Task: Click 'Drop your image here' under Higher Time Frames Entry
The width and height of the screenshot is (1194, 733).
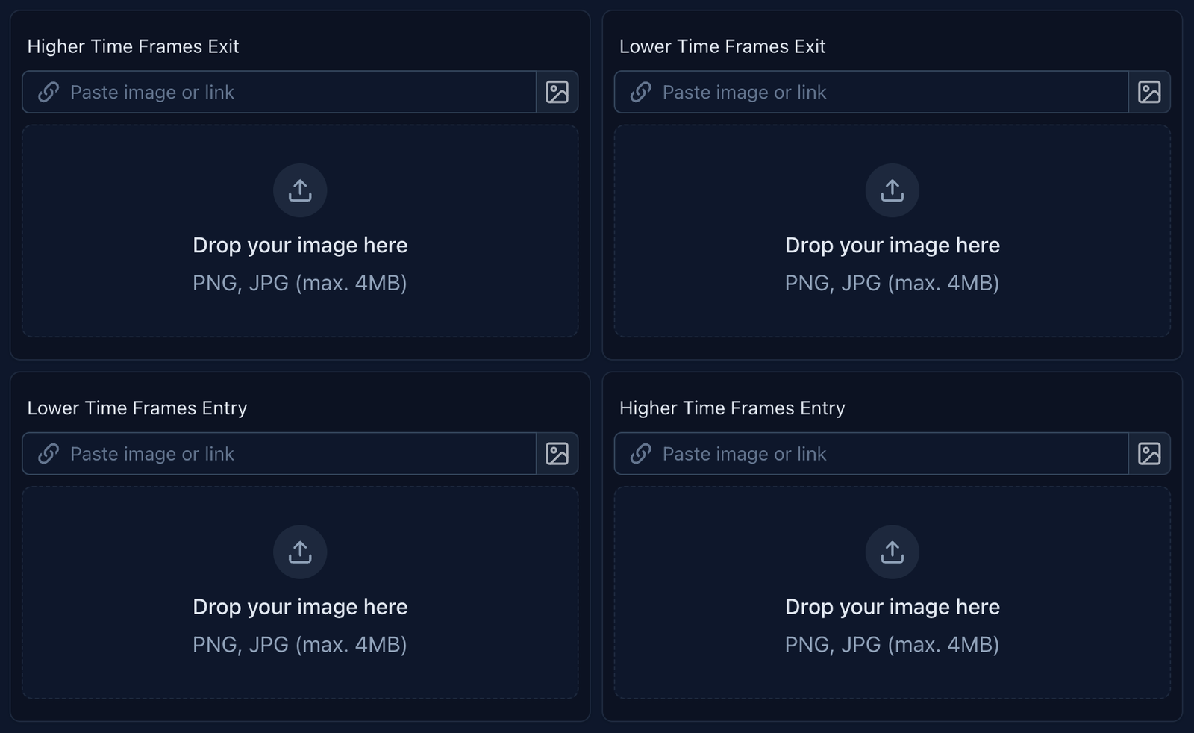Action: coord(892,607)
